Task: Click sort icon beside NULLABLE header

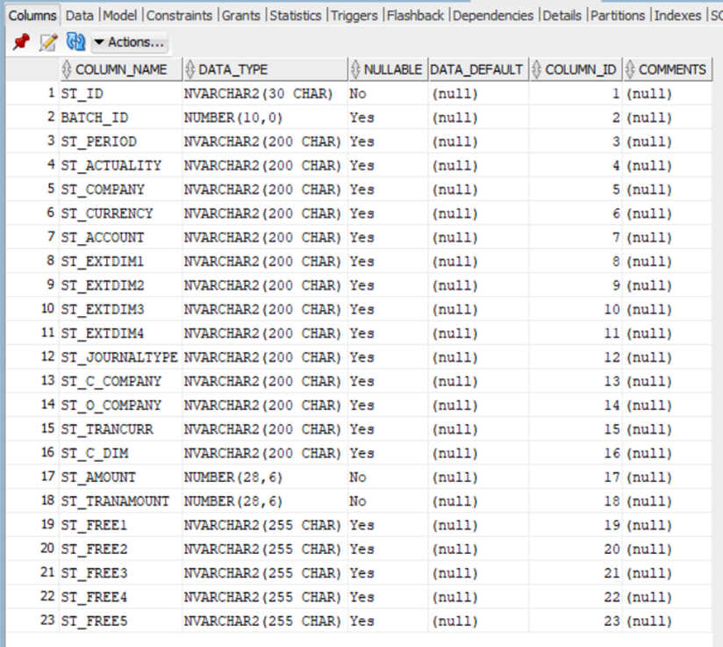Action: tap(355, 69)
